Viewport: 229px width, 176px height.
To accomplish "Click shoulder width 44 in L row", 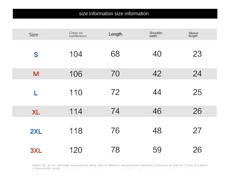I will point(157,92).
